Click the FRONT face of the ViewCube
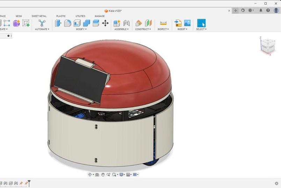281x188 pixels. click(x=264, y=47)
